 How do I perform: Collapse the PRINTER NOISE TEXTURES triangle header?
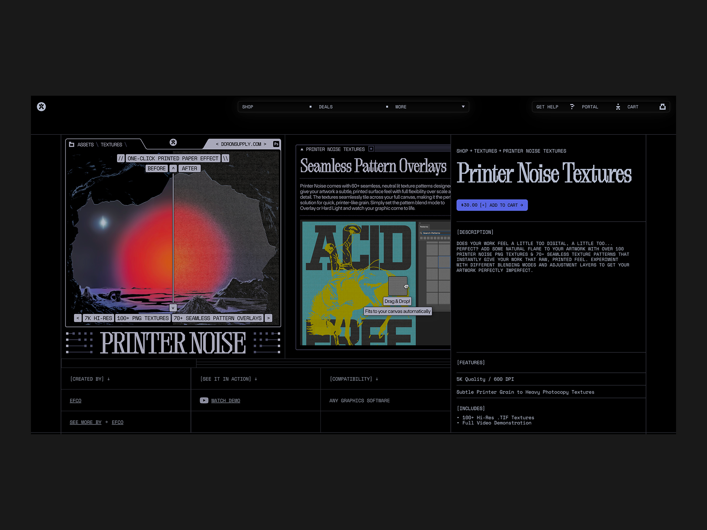(x=302, y=149)
